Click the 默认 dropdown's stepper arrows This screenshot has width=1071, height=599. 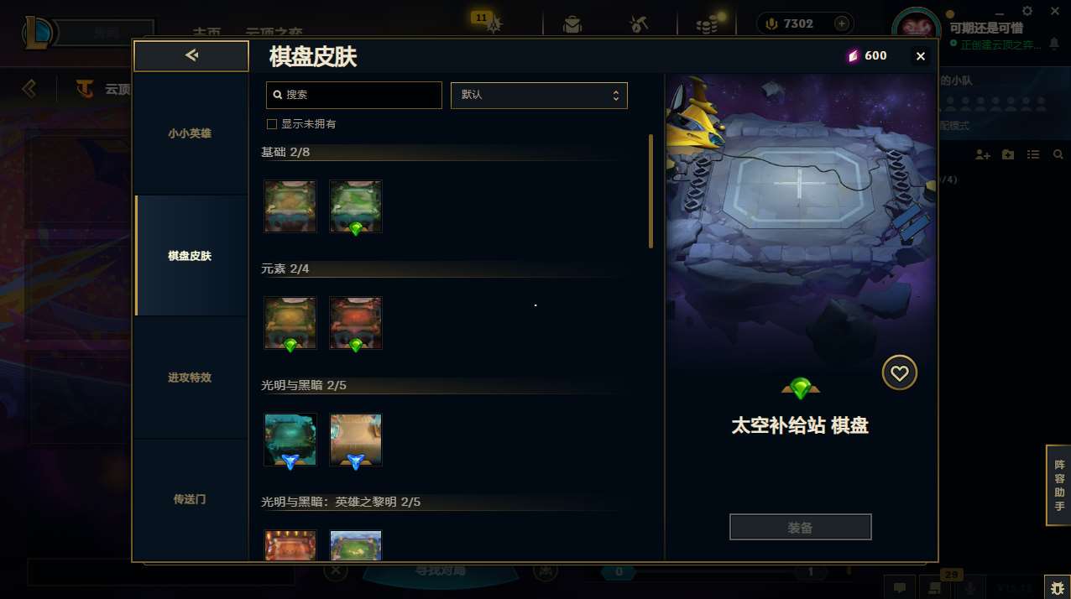coord(615,95)
